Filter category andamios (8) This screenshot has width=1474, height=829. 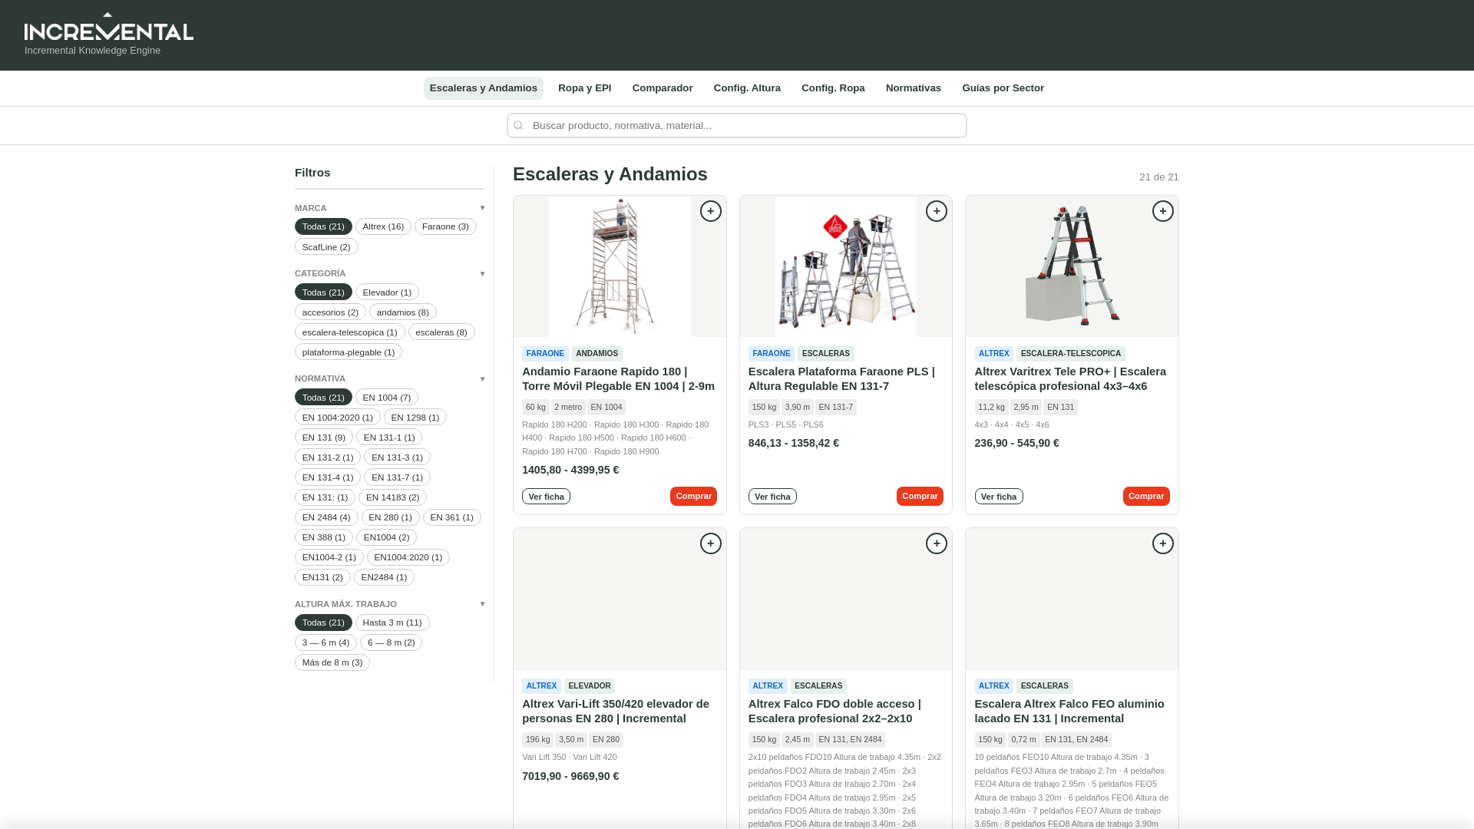(403, 312)
